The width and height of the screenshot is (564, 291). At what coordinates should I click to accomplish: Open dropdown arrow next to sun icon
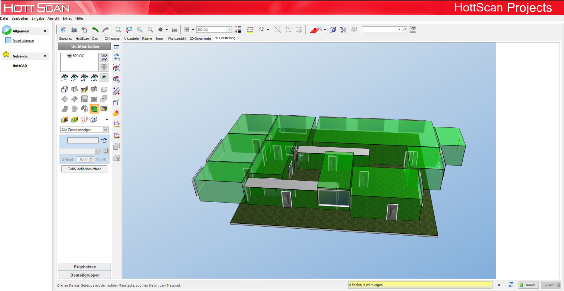tap(167, 30)
